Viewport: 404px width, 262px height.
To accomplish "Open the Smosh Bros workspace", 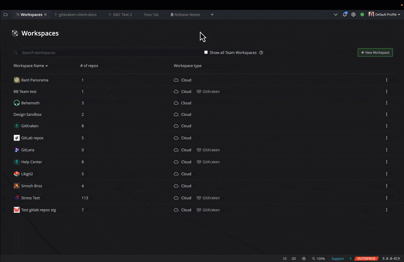I will pos(32,186).
